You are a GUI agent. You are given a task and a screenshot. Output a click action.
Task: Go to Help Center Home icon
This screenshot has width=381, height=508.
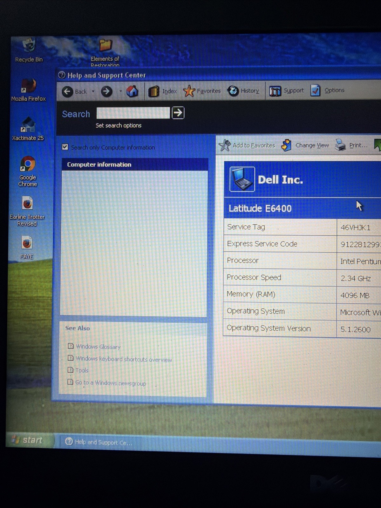coord(132,91)
